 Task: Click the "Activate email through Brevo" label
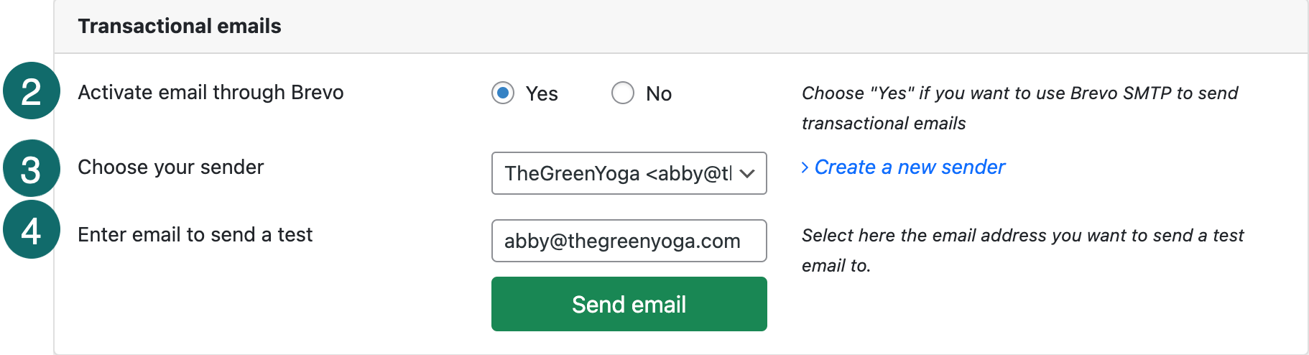[x=211, y=93]
